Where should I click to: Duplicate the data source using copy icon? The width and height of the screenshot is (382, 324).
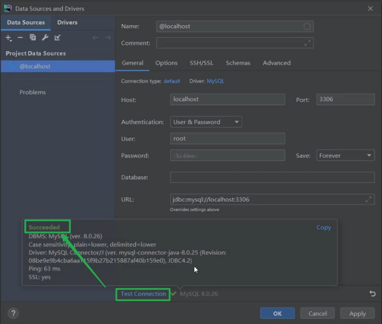[x=33, y=38]
